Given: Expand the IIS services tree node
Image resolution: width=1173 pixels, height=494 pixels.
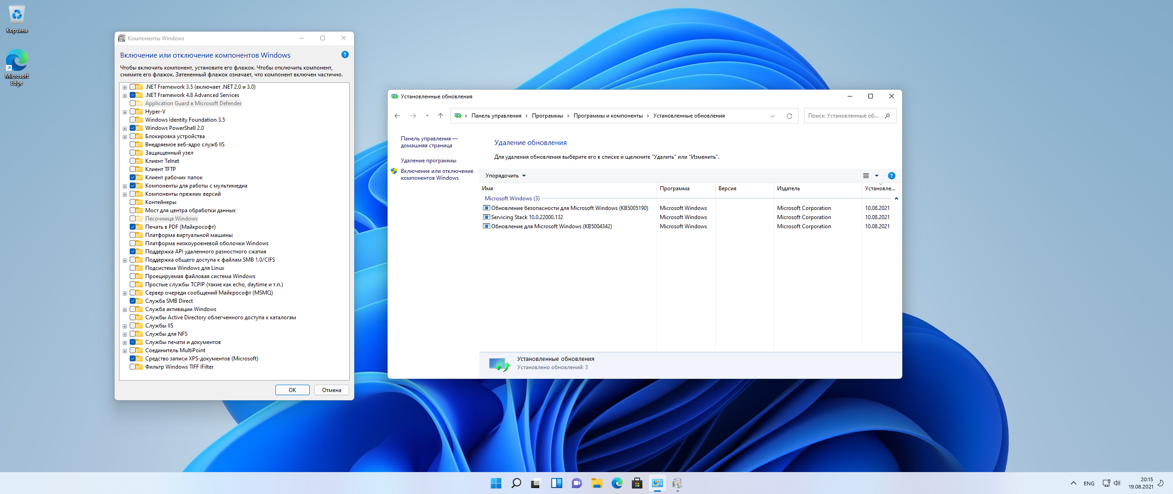Looking at the screenshot, I should click(125, 326).
